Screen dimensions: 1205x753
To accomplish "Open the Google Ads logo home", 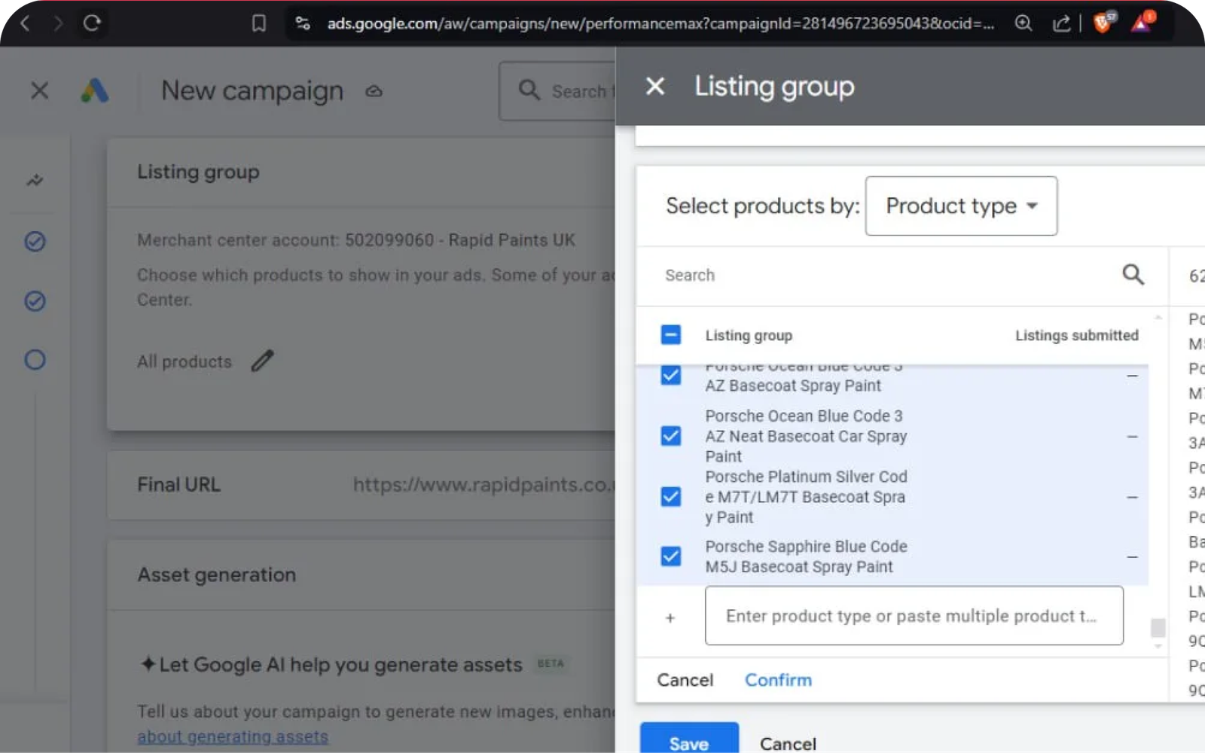I will [x=95, y=91].
